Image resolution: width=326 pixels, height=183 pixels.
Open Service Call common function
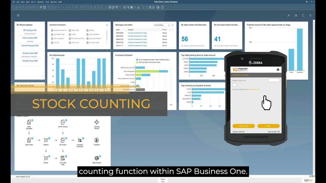coord(74,42)
